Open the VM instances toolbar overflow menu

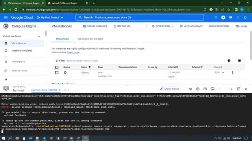146,26
